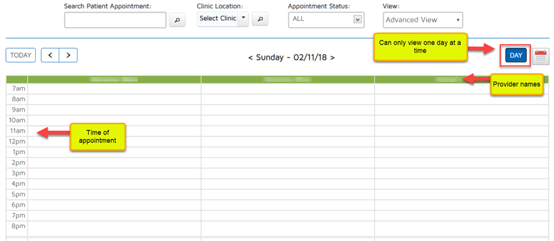Click the 11am slot for second provider
Image resolution: width=554 pixels, height=241 pixels.
287,131
